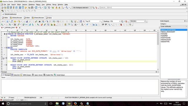Open Firefox from taskbar
Viewport: 188px width, 106px height.
pos(75,103)
